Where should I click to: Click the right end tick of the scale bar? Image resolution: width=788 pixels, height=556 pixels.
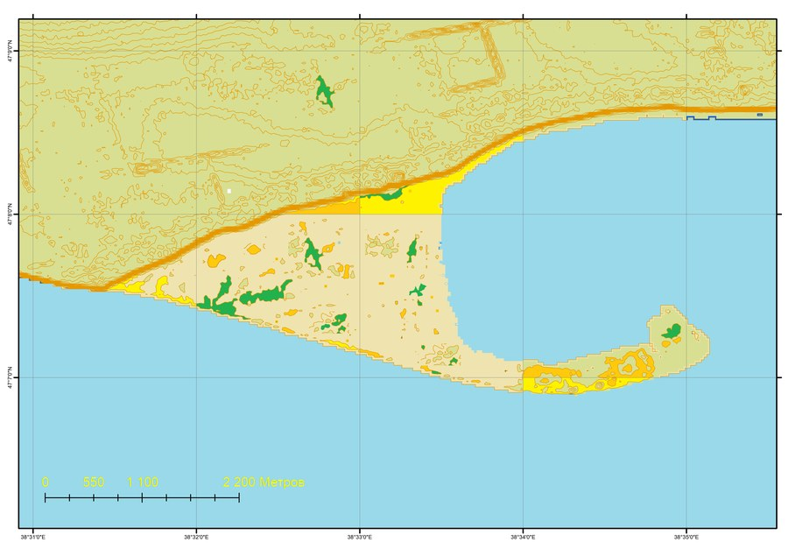[x=239, y=497]
